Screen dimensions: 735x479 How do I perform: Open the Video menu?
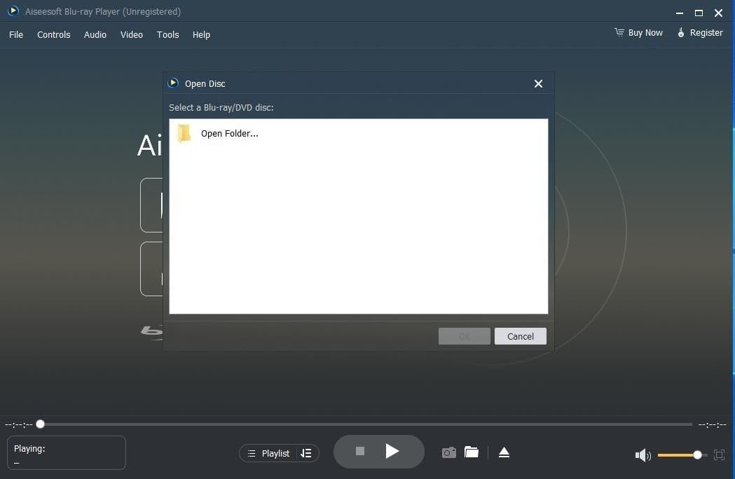(x=131, y=35)
